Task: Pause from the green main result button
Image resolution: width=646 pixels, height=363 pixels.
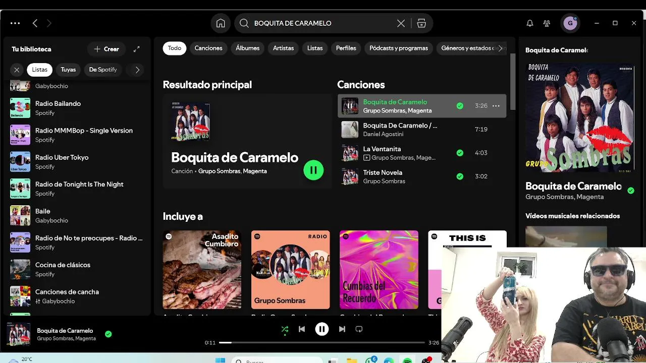Action: pyautogui.click(x=313, y=170)
